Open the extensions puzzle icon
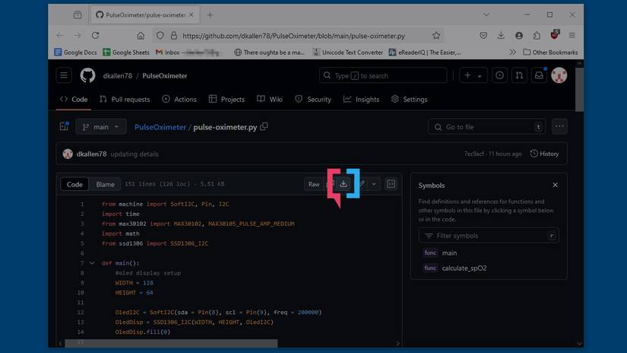 tap(537, 36)
